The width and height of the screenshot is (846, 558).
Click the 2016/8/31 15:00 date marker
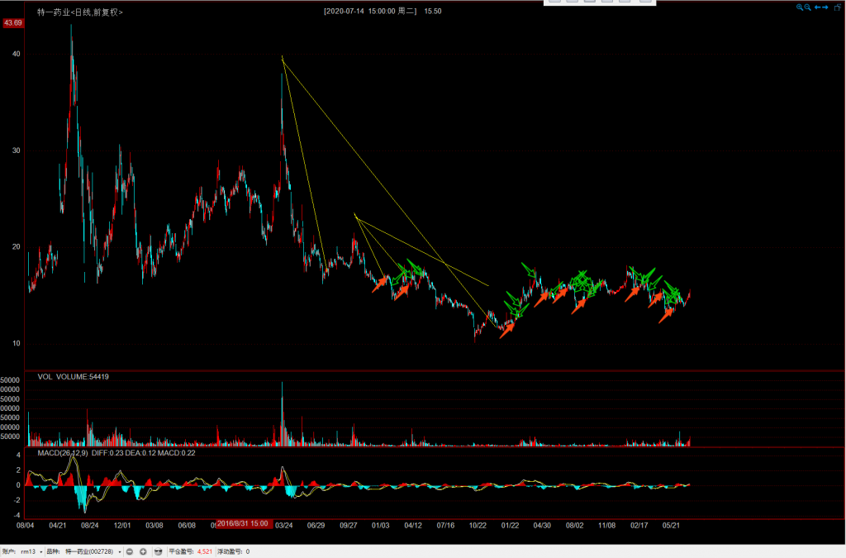[243, 524]
